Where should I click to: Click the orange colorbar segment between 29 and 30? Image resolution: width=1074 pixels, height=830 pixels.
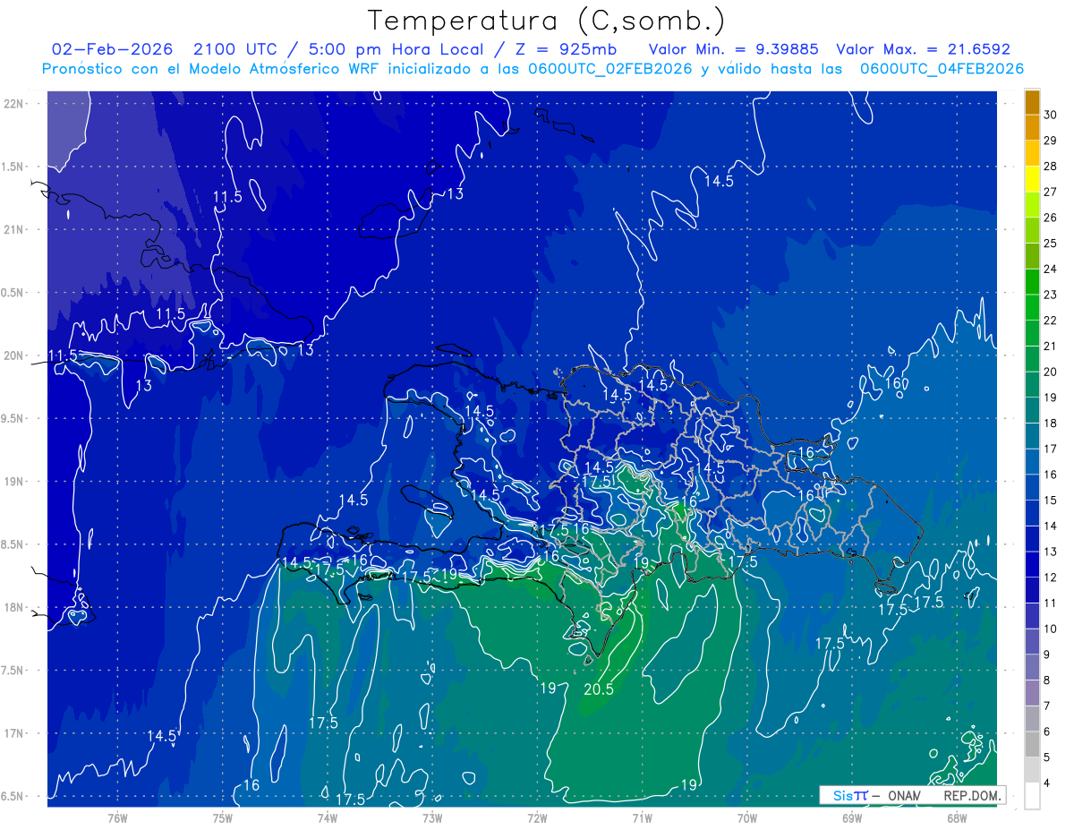click(x=1032, y=129)
